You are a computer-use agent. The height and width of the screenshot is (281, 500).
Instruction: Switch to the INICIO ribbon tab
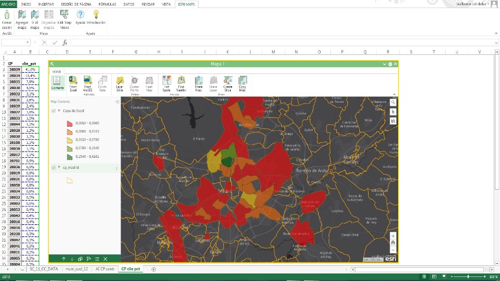tap(26, 4)
